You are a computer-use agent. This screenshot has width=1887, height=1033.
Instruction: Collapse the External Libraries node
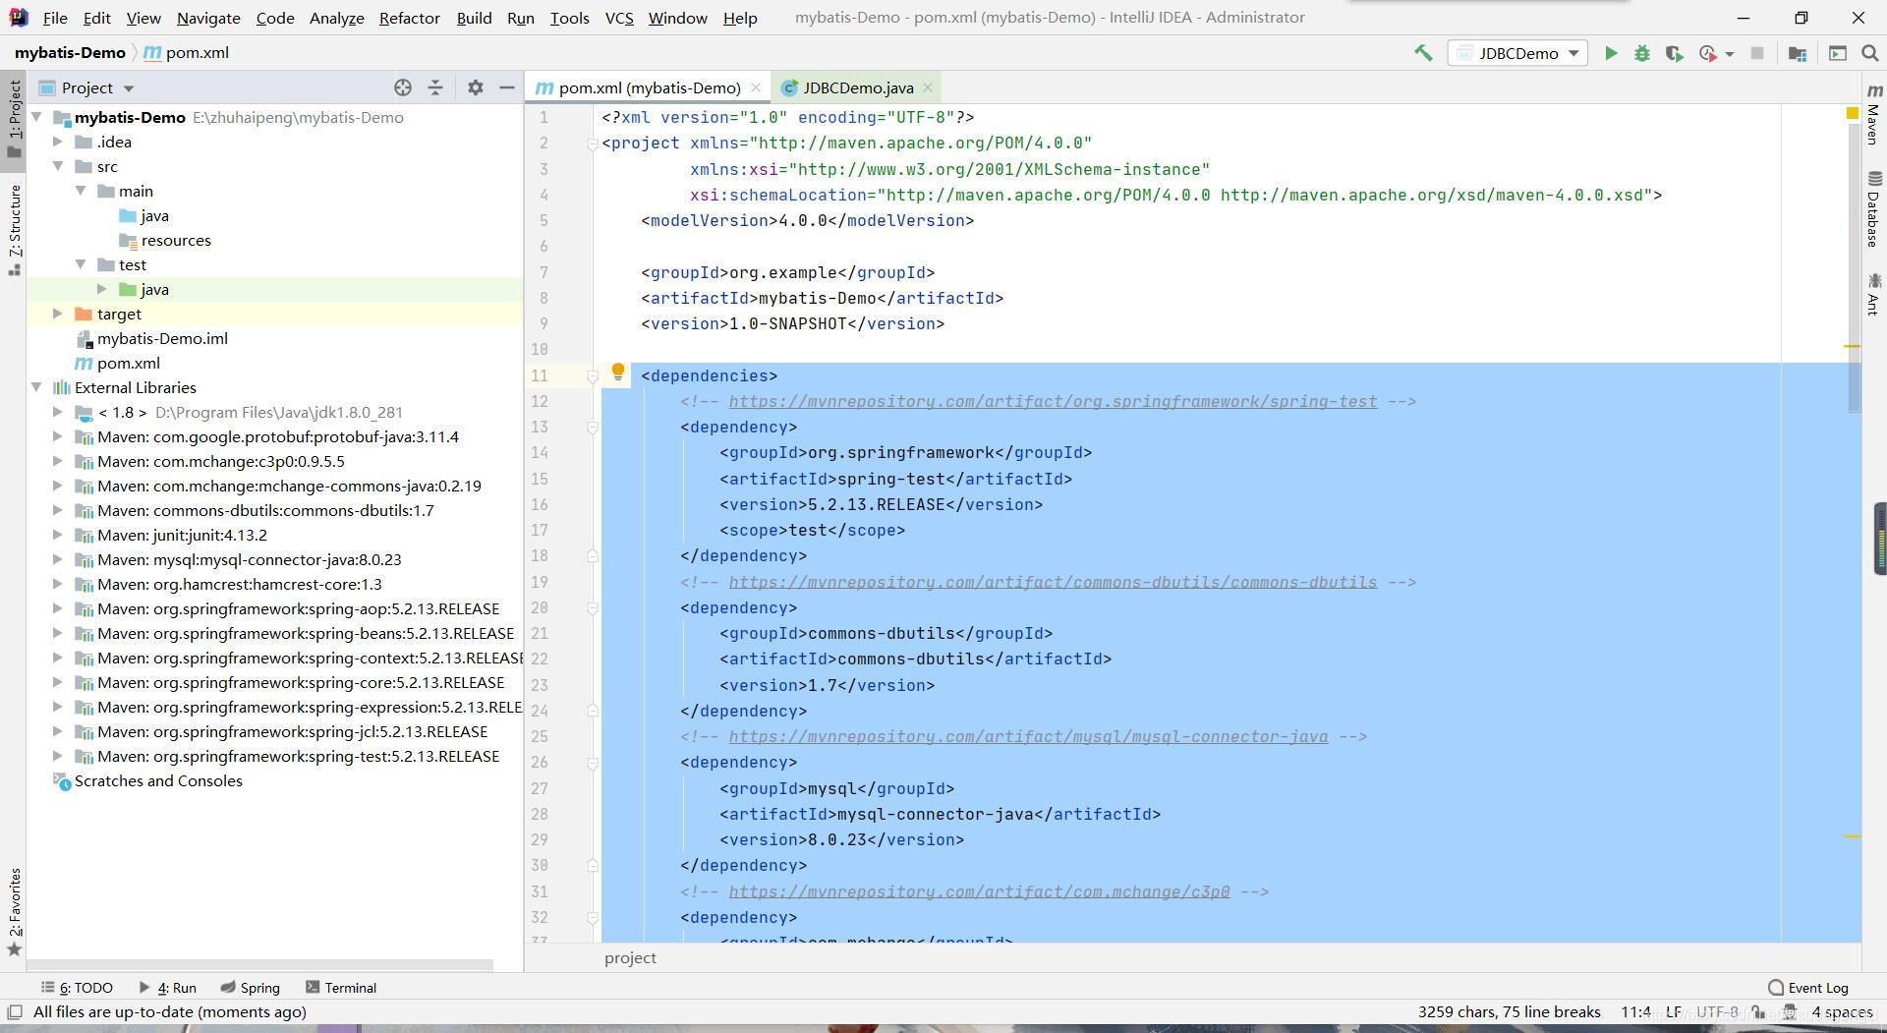point(37,387)
